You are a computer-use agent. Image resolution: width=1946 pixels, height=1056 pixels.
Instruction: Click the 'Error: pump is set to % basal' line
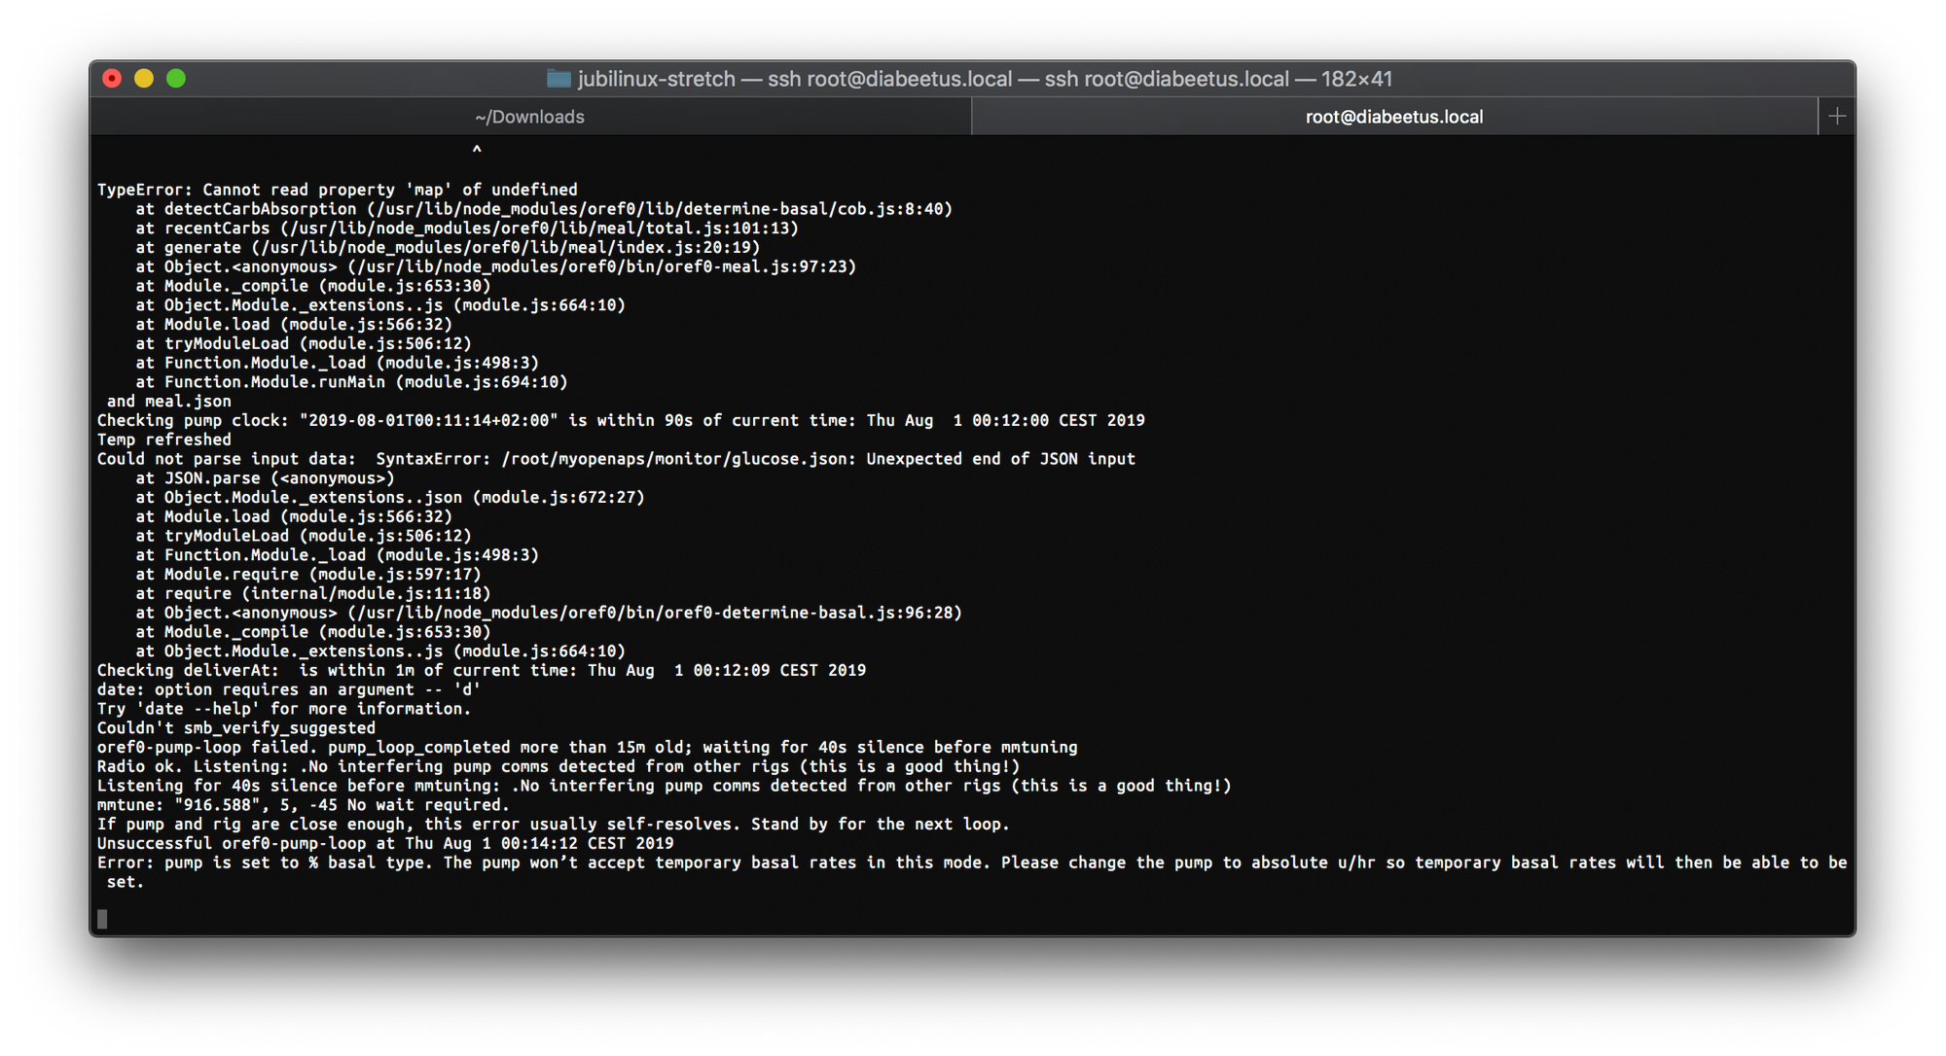point(972,872)
